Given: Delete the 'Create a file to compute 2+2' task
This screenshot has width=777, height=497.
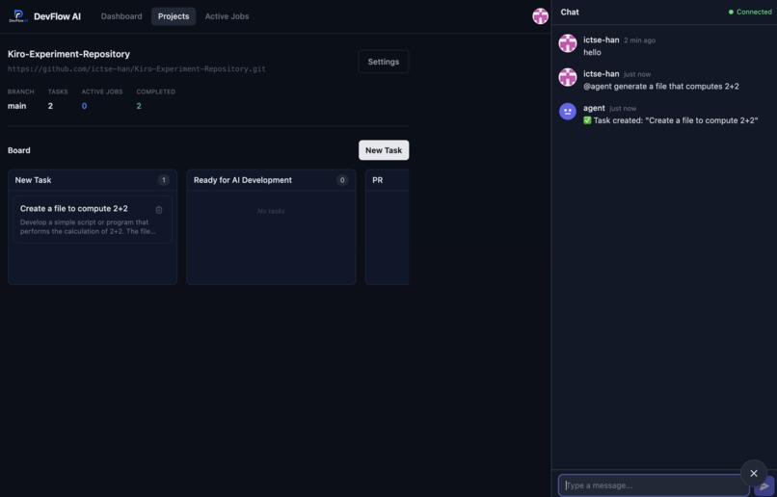Looking at the screenshot, I should coord(159,210).
